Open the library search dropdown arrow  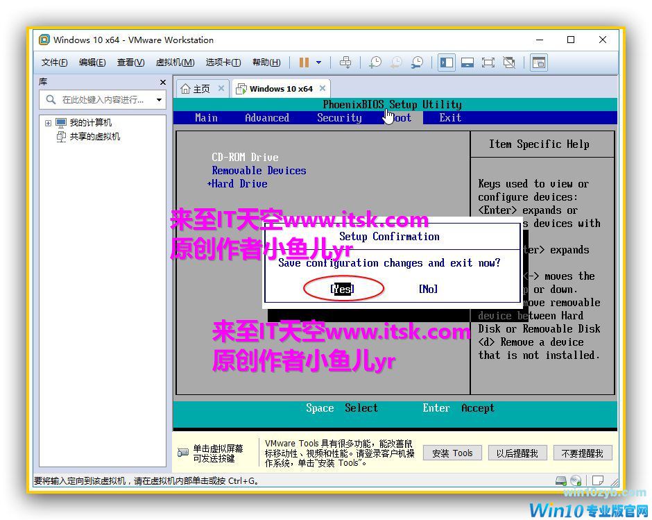159,100
